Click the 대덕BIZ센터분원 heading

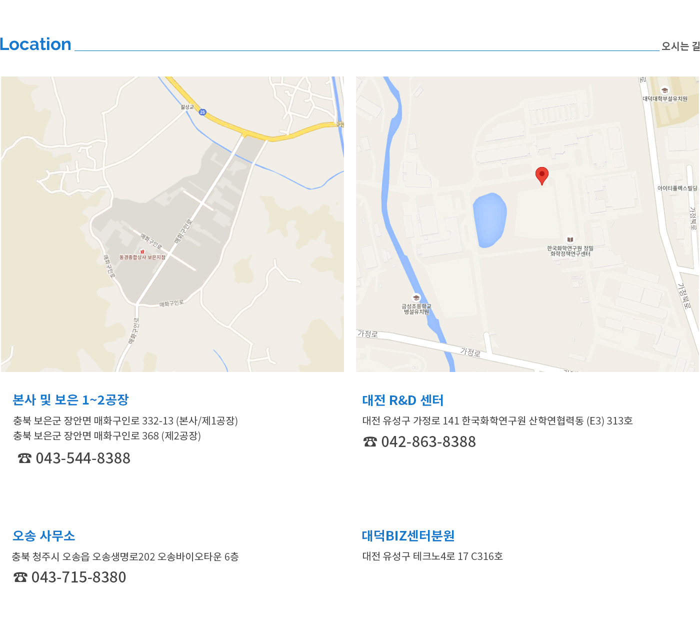[408, 536]
